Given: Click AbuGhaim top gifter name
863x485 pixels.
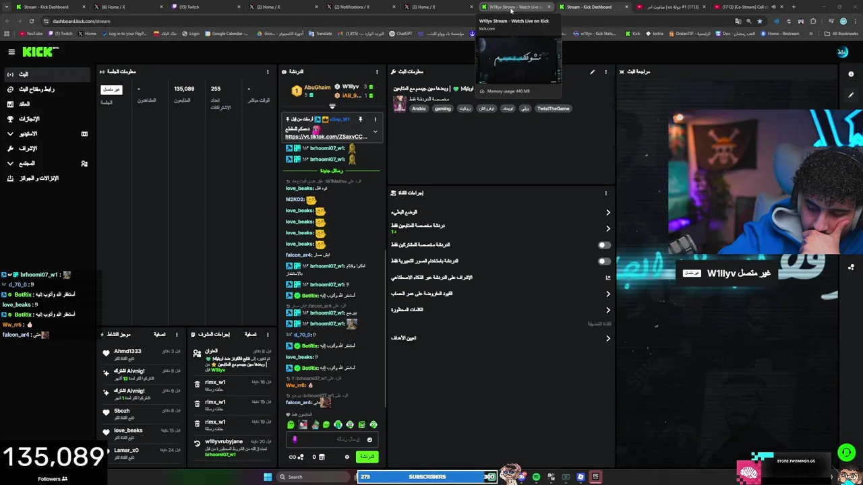Looking at the screenshot, I should (x=318, y=88).
